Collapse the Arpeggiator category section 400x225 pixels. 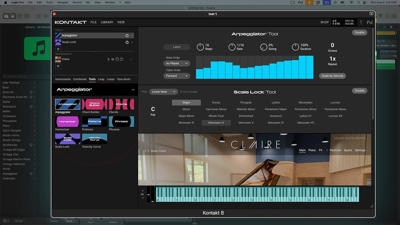click(x=133, y=90)
